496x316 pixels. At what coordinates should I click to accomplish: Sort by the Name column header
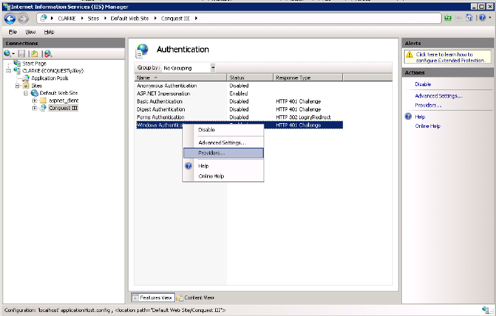(180, 78)
